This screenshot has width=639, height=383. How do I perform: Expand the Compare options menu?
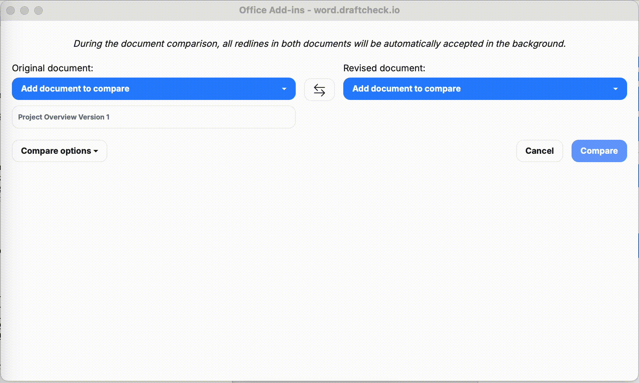tap(59, 151)
